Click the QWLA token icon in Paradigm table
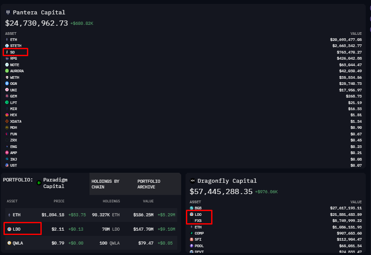The height and width of the screenshot is (255, 371). click(x=9, y=243)
